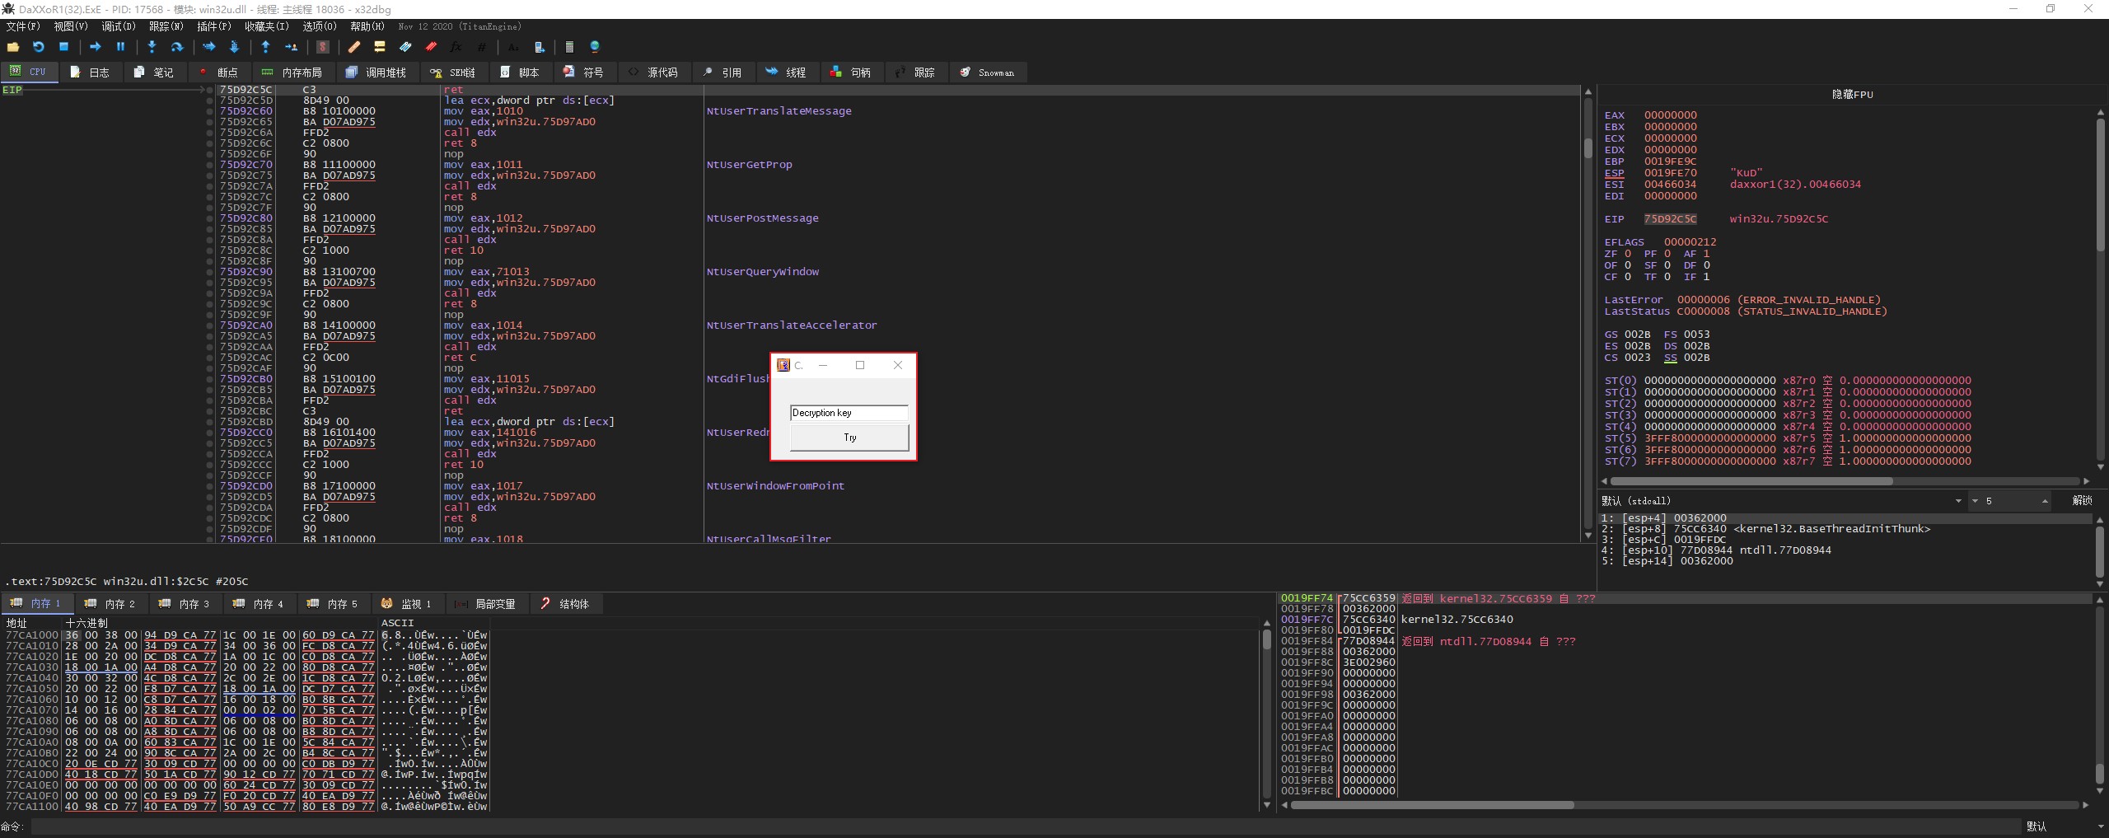2109x838 pixels.
Task: Open the calculator toolbar icon
Action: [568, 47]
